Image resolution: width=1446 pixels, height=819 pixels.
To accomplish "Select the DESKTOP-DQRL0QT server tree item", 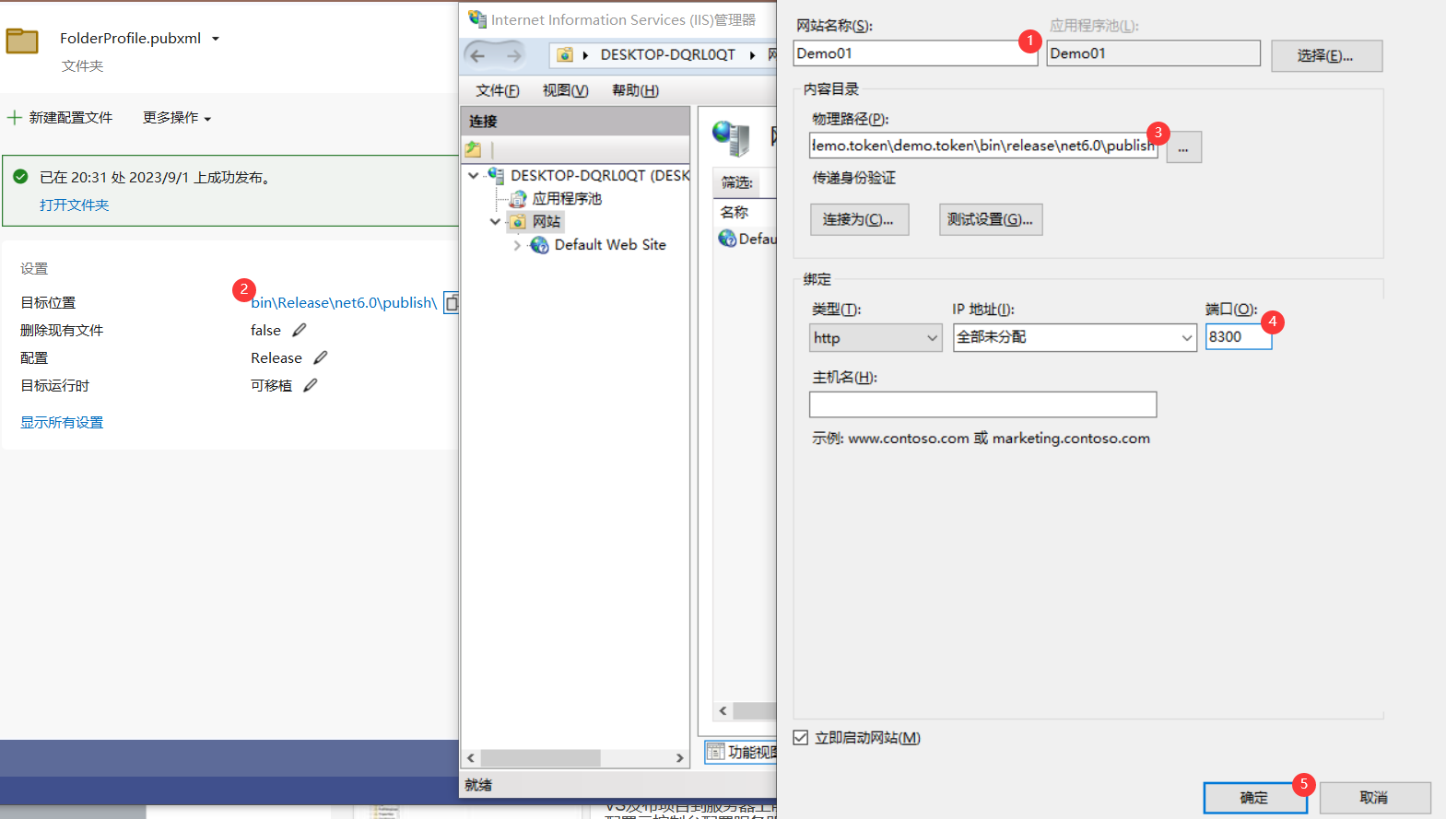I will tap(600, 175).
